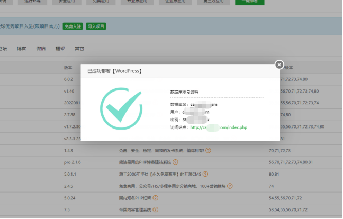Select the PHP version value 74 for the 2.4.5 row

271,186
